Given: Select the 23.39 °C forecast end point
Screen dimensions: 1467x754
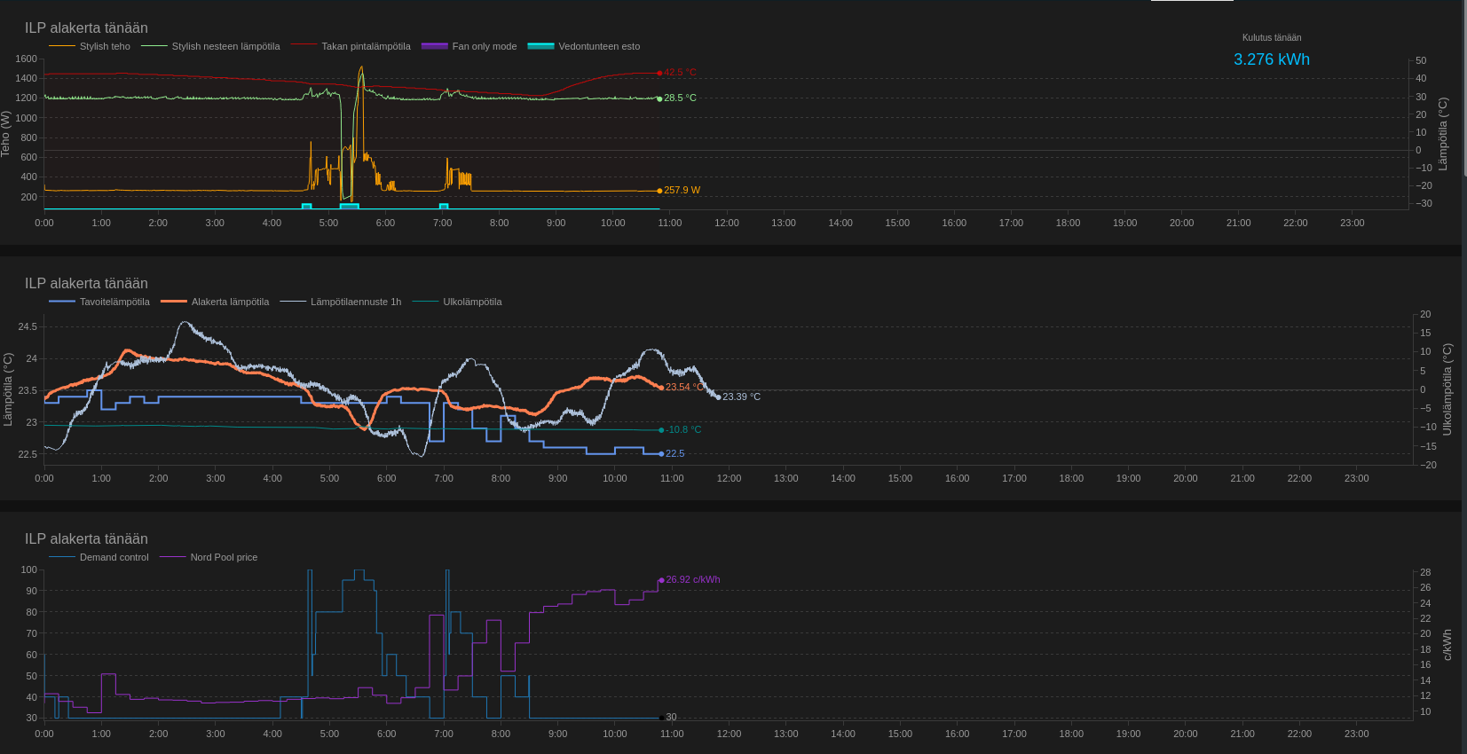Looking at the screenshot, I should pyautogui.click(x=718, y=397).
